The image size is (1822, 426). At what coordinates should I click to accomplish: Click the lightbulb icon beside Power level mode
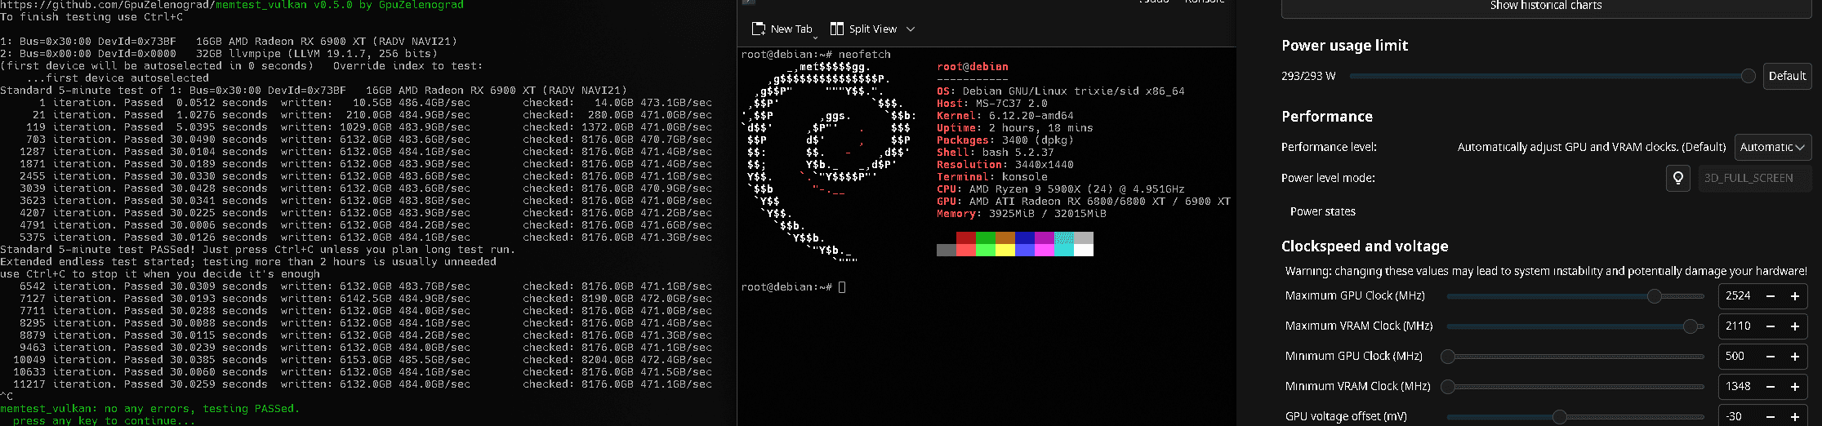(x=1677, y=178)
